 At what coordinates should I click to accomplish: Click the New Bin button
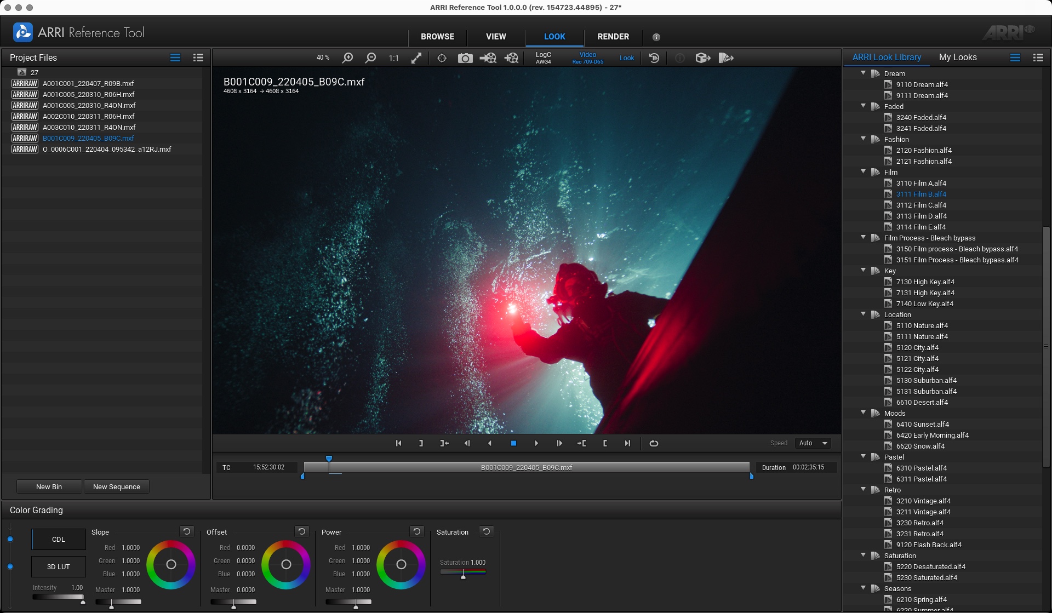click(x=49, y=486)
